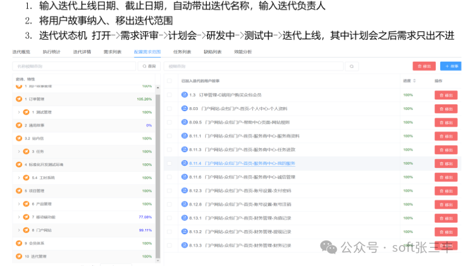The height and width of the screenshot is (266, 468).
Task: Expand the 门户网站 tree node
Action: click(x=19, y=230)
